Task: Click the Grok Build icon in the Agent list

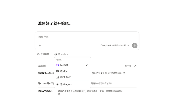Action: (57, 77)
